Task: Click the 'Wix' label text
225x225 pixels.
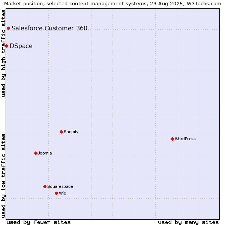Action: [63, 193]
